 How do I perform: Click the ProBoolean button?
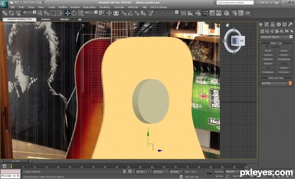[268, 72]
